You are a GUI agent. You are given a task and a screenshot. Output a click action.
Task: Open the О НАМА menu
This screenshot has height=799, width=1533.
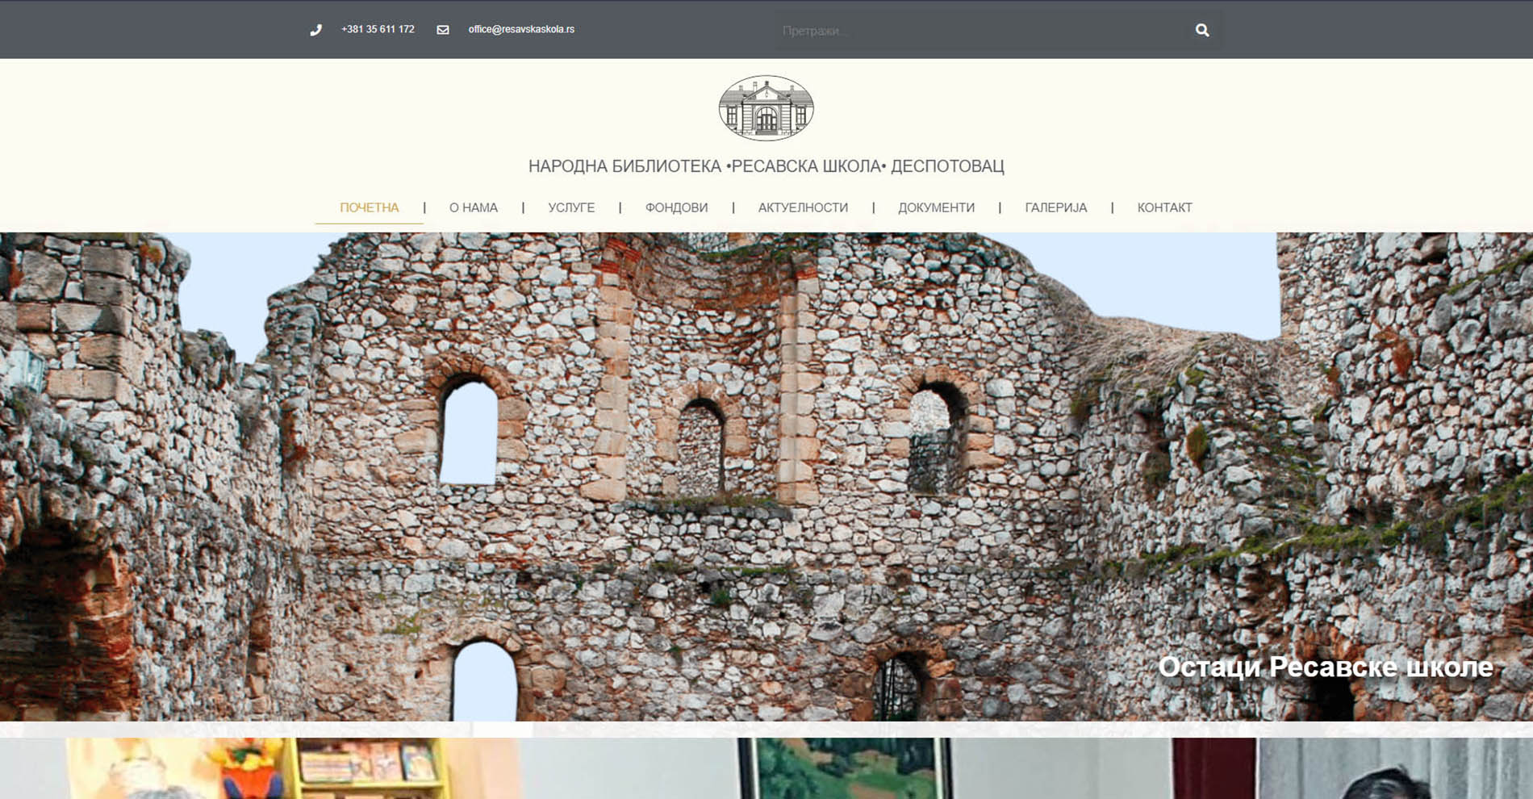[473, 207]
